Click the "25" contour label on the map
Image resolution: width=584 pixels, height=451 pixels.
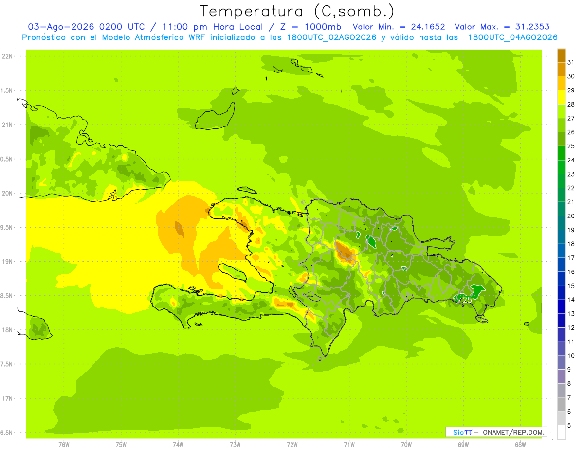click(x=466, y=300)
